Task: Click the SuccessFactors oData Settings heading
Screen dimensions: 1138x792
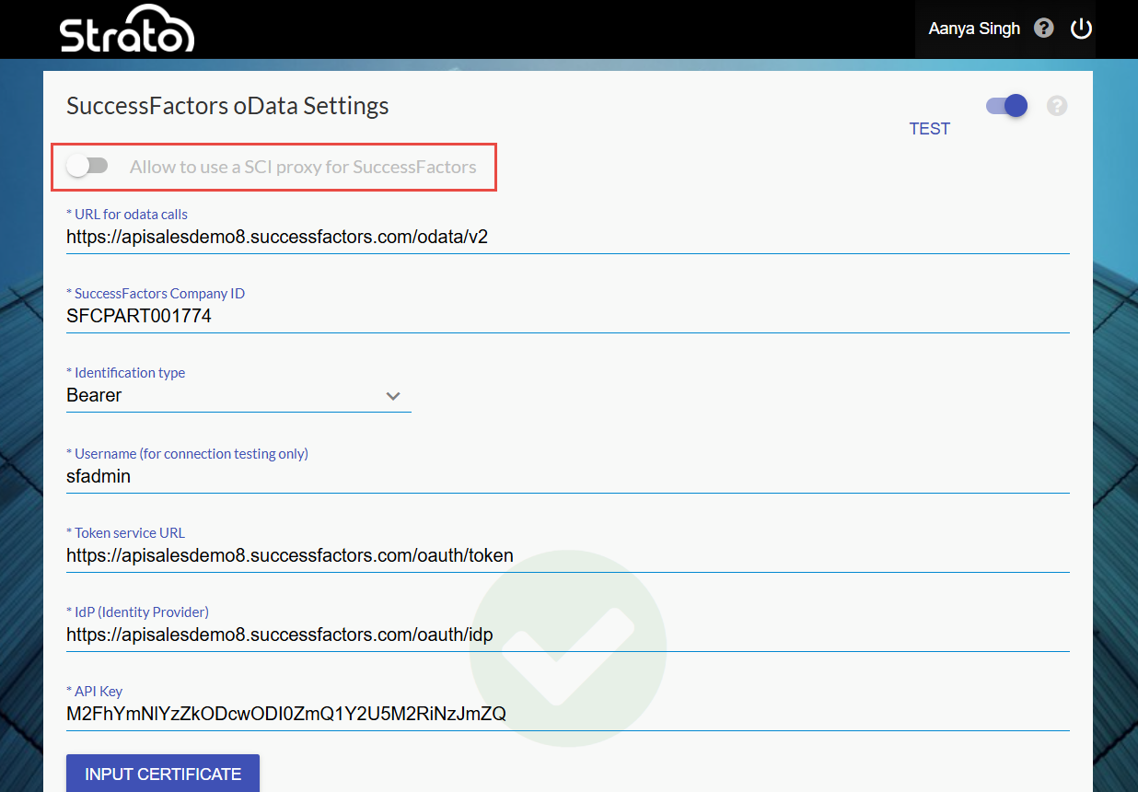Action: tap(227, 106)
